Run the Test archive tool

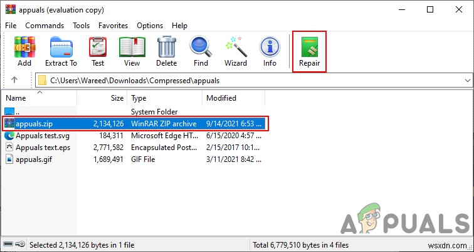pyautogui.click(x=98, y=47)
